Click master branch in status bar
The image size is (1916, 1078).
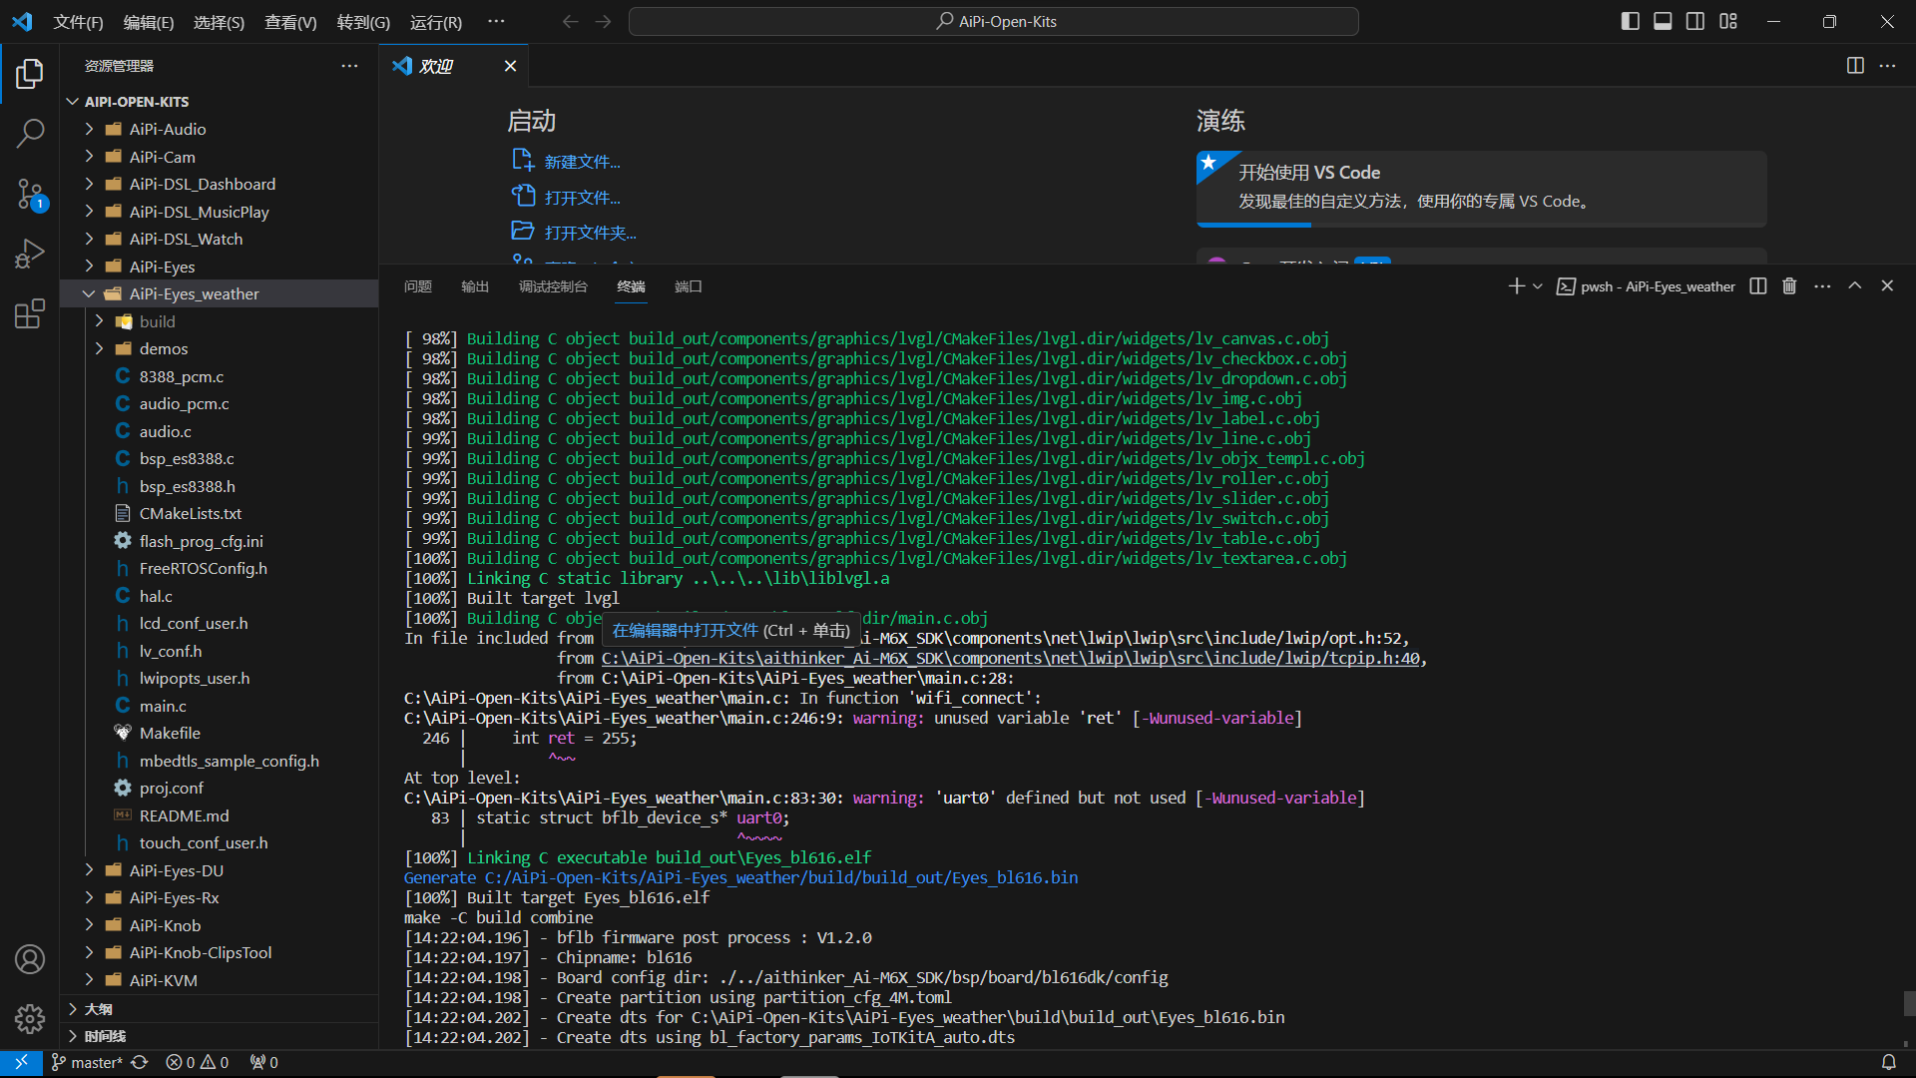[87, 1063]
